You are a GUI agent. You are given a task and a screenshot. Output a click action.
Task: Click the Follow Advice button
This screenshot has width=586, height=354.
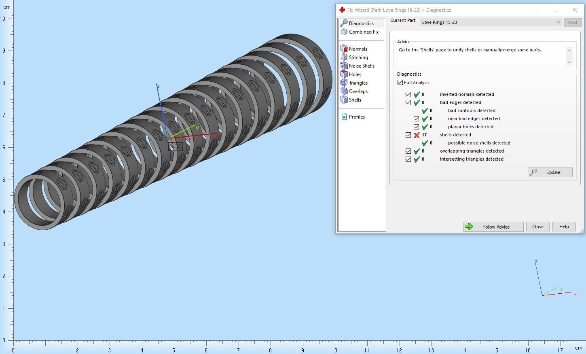[493, 227]
